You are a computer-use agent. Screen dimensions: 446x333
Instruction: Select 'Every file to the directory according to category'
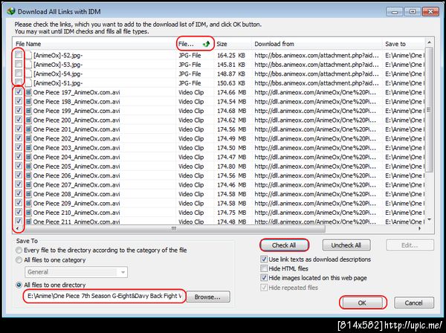(19, 250)
